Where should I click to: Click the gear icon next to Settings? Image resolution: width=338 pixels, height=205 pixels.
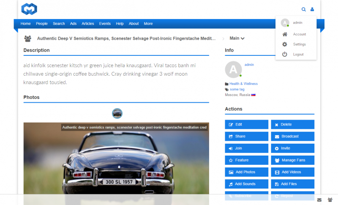coord(285,44)
